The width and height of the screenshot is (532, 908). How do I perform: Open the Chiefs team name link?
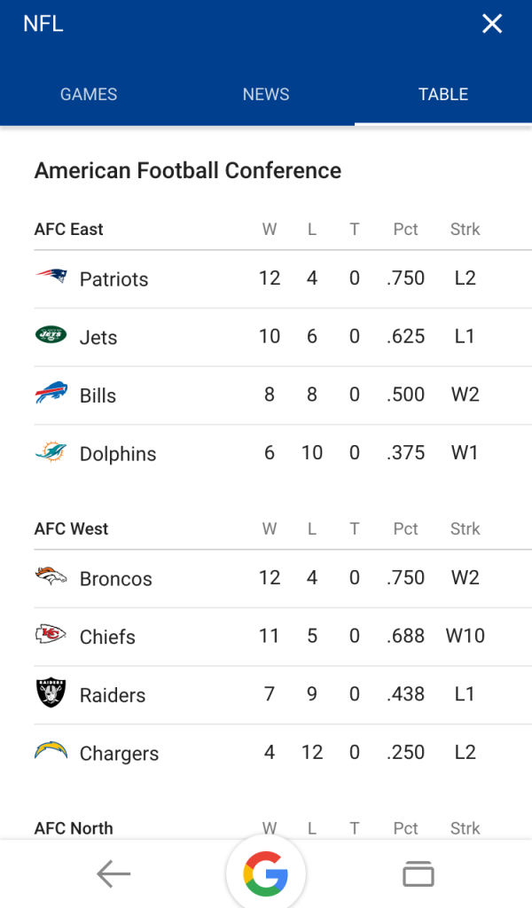point(107,637)
